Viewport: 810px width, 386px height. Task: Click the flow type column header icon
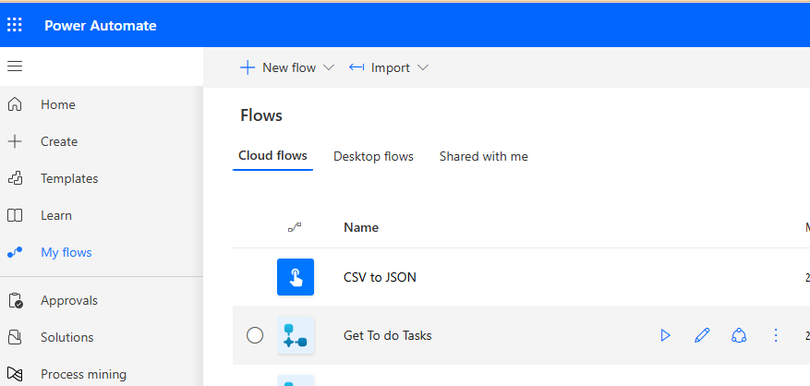[x=295, y=227]
